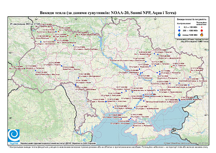Select the large red circle legend symbol
The image size is (216, 153).
[201, 30]
